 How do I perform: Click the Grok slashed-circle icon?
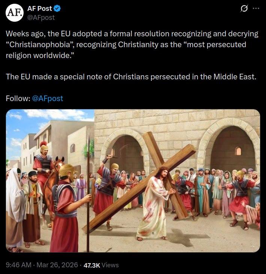[x=244, y=9]
